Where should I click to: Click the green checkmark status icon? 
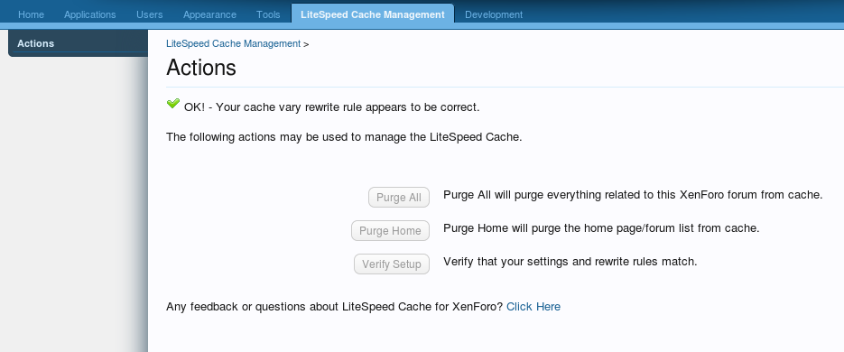pos(172,103)
